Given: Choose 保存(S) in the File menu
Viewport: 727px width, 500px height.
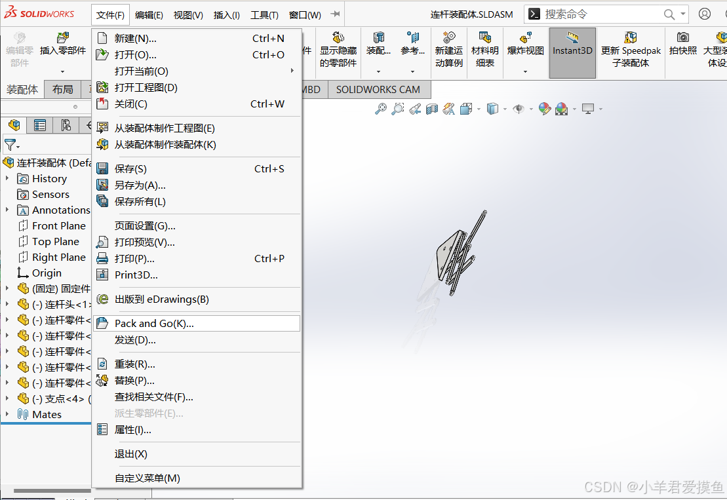Looking at the screenshot, I should click(x=197, y=169).
